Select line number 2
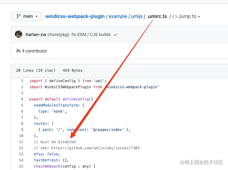 pyautogui.click(x=22, y=87)
